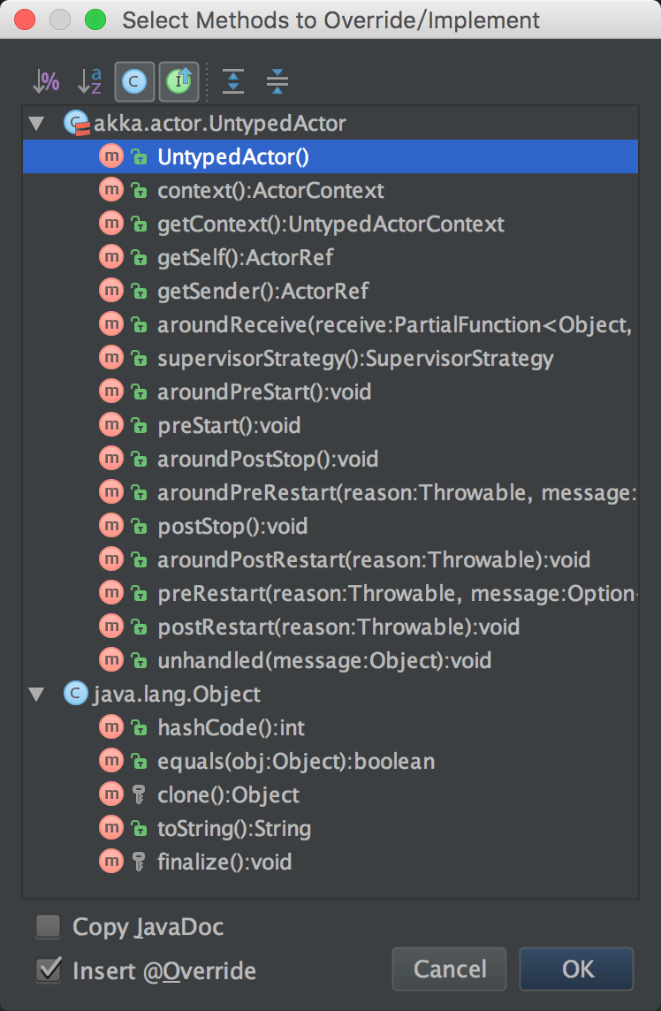Toggle the show classes icon
The image size is (661, 1011).
pos(134,82)
